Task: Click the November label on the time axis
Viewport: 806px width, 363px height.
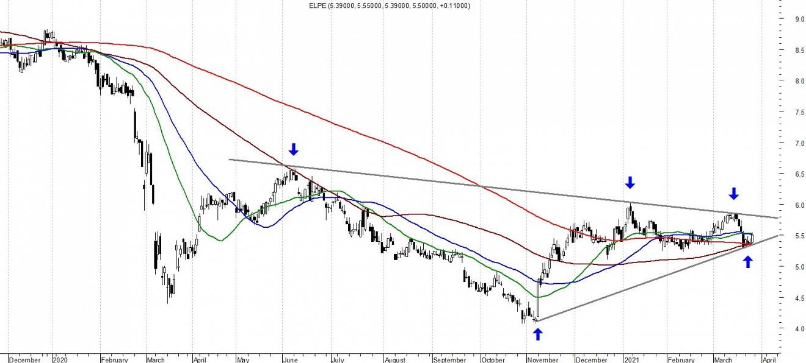Action: [x=541, y=359]
